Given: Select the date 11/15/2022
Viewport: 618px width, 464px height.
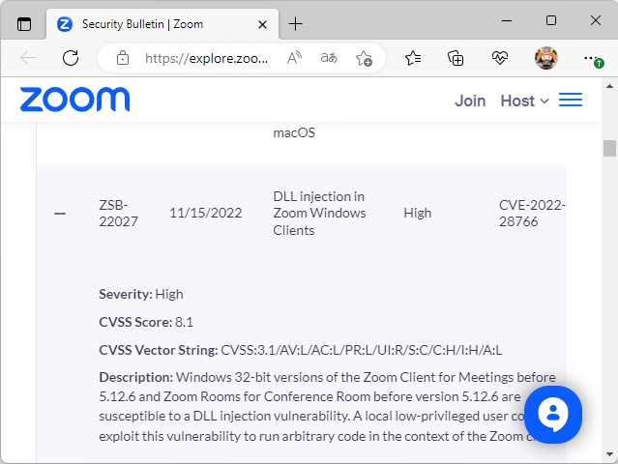Looking at the screenshot, I should click(205, 213).
